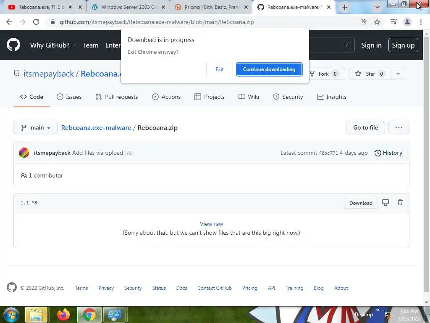Launch Firefox from the taskbar
The image size is (430, 323).
[63, 315]
